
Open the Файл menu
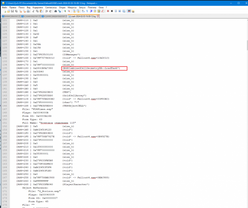[x=4, y=7]
